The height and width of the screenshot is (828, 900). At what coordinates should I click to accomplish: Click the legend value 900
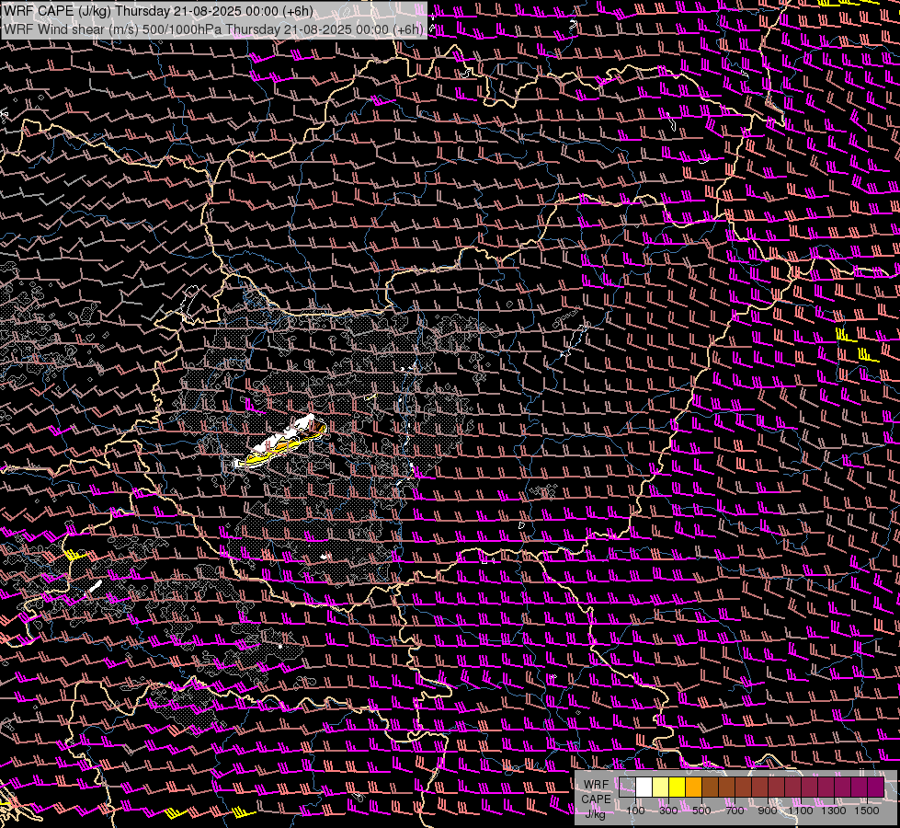pos(768,811)
